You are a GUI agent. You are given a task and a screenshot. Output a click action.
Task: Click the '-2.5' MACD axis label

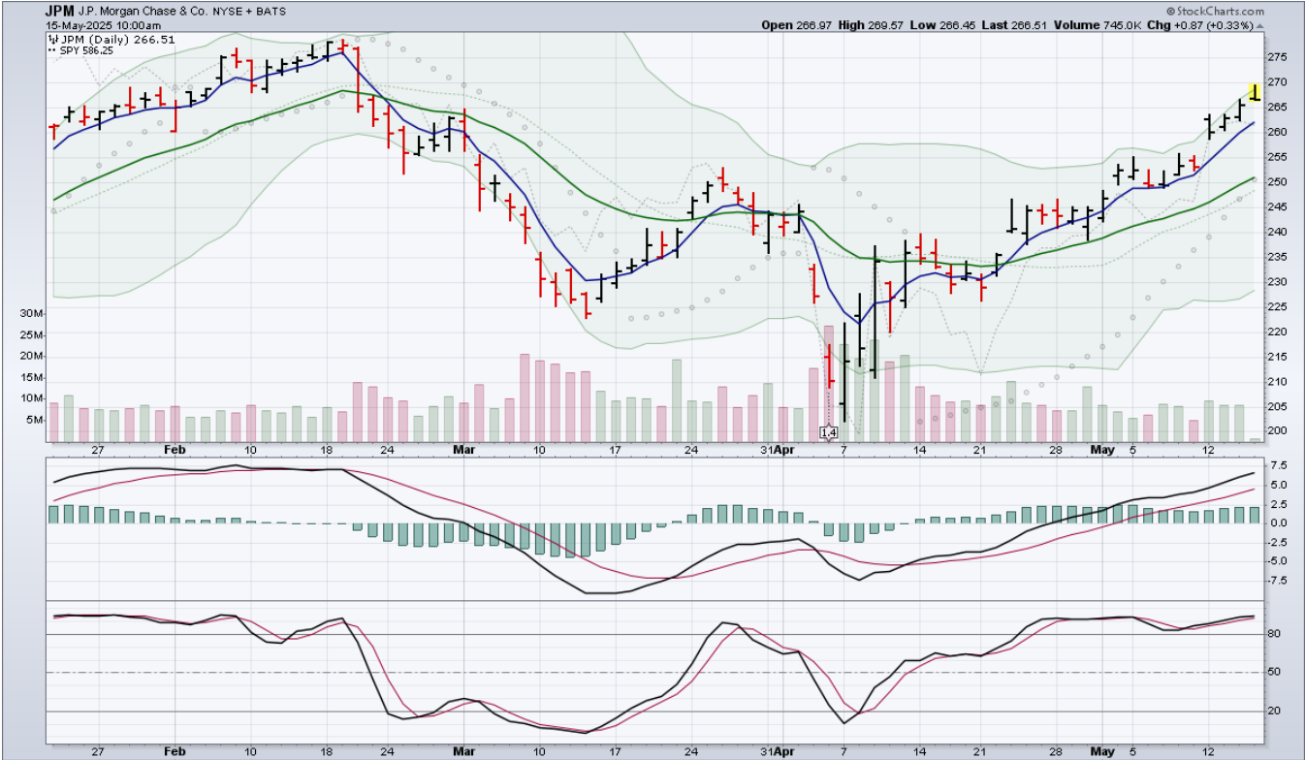(1278, 542)
